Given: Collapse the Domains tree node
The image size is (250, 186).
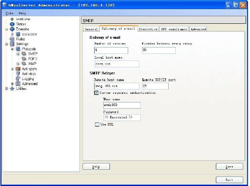Looking at the screenshot, I should [x=6, y=29].
